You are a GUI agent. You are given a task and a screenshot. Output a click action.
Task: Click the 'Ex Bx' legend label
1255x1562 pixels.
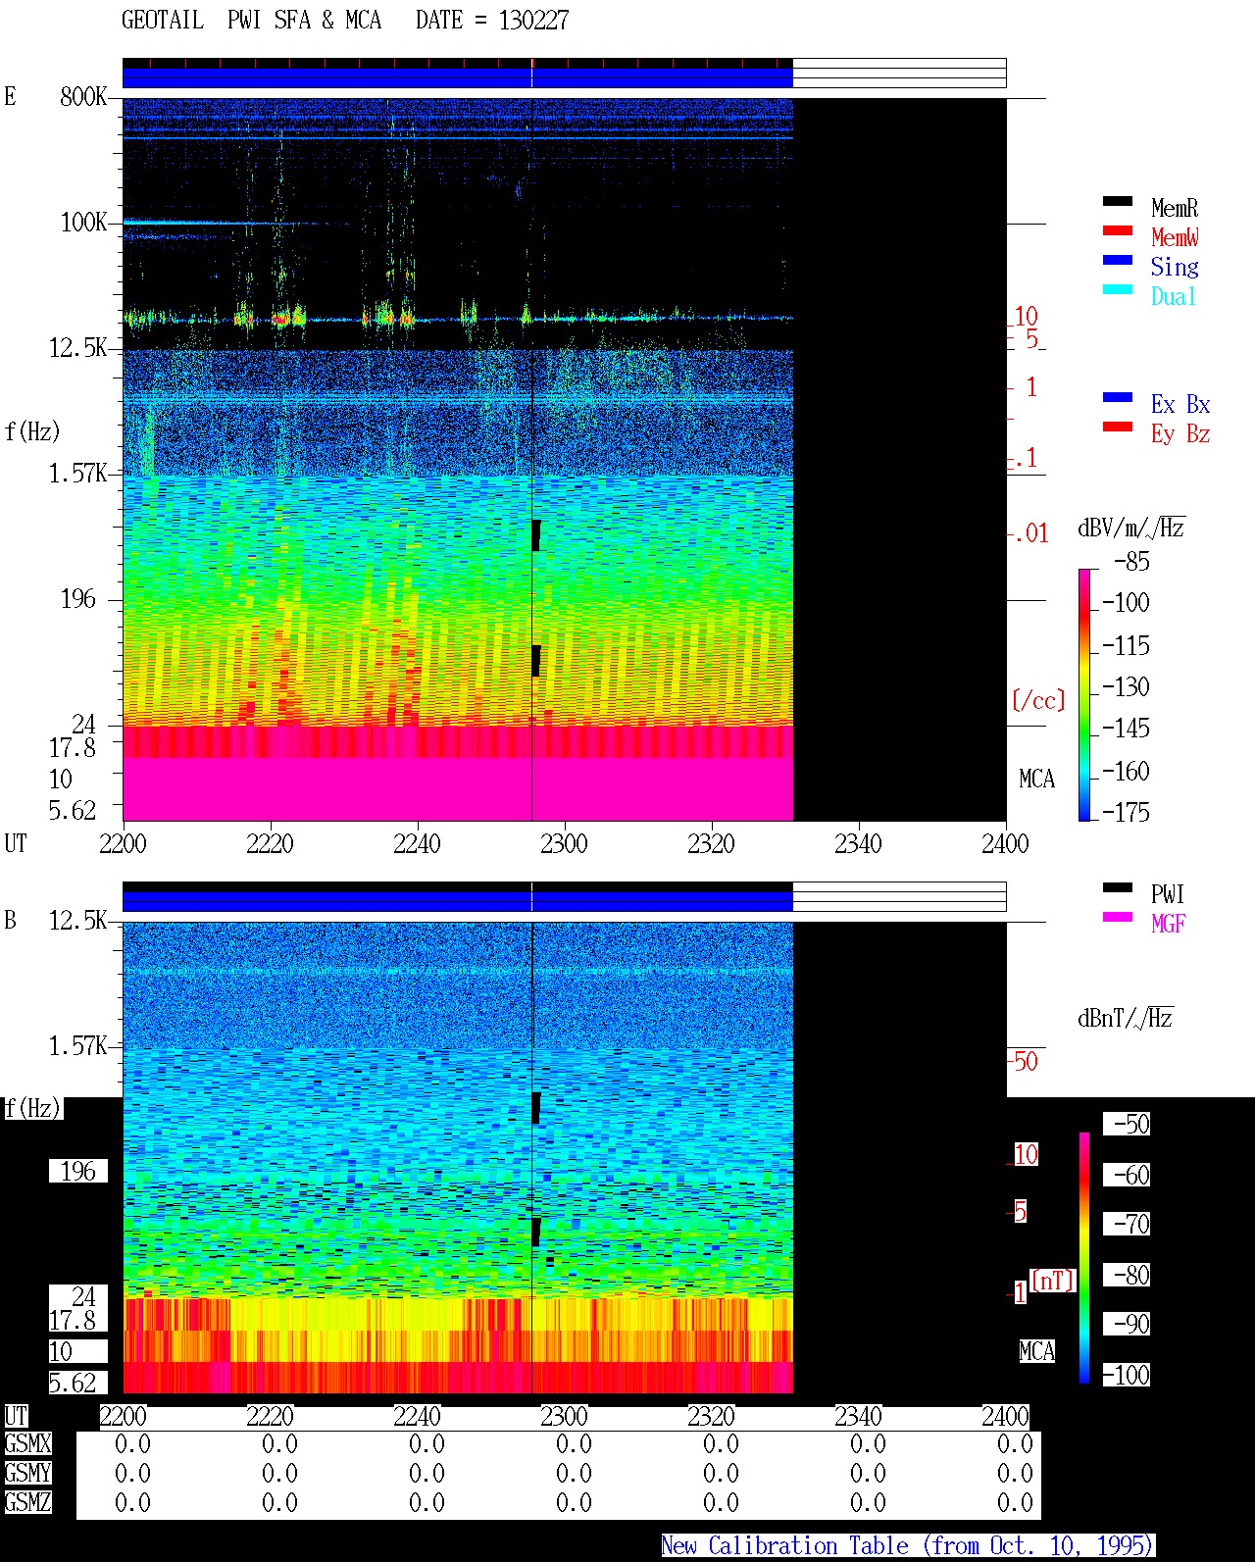pyautogui.click(x=1180, y=404)
